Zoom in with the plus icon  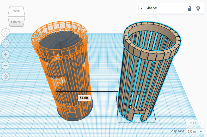(5, 55)
